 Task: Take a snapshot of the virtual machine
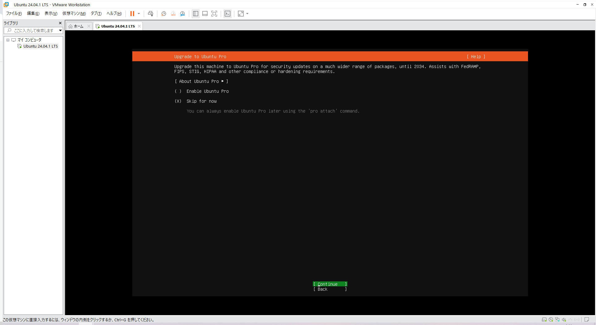click(x=164, y=14)
